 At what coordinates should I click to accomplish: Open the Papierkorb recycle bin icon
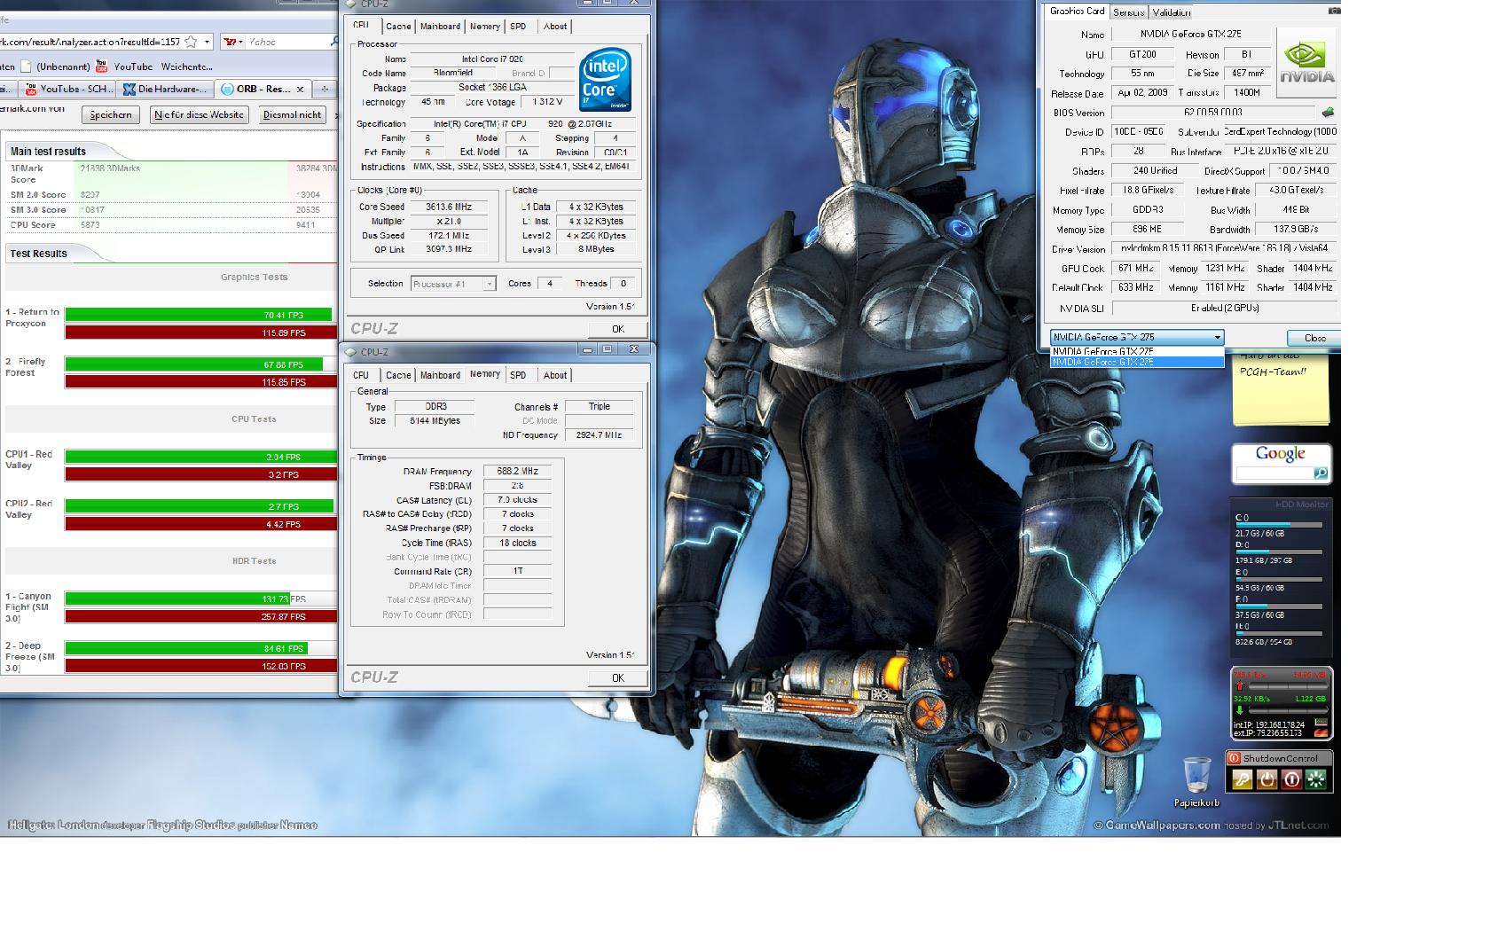pyautogui.click(x=1196, y=781)
